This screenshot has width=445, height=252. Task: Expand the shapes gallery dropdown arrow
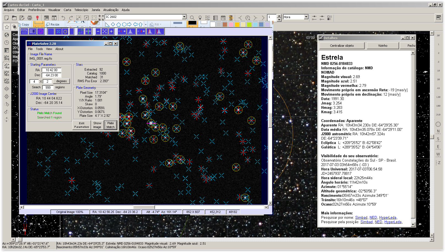click(x=146, y=24)
